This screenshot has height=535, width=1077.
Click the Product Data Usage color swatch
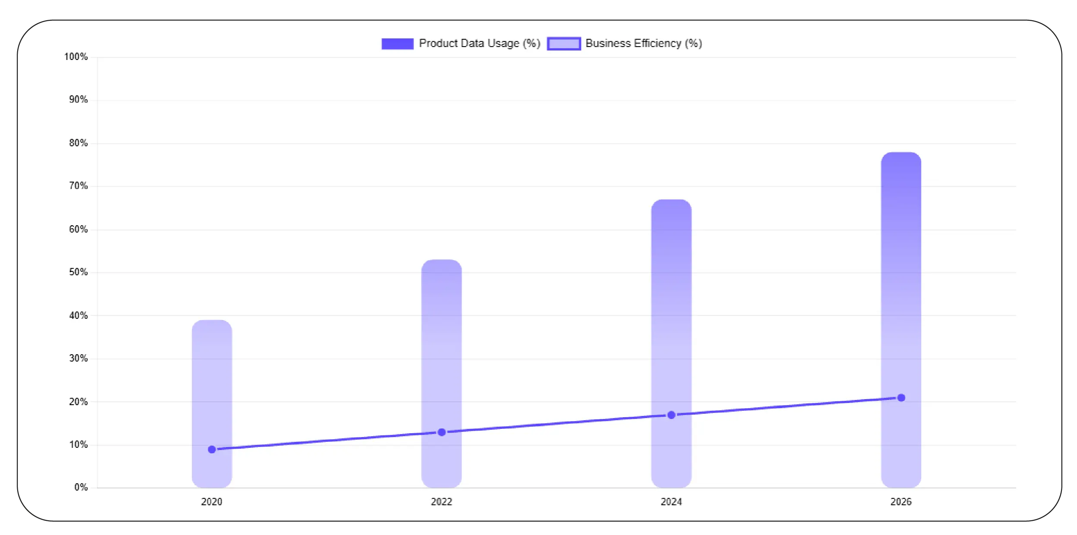point(397,43)
